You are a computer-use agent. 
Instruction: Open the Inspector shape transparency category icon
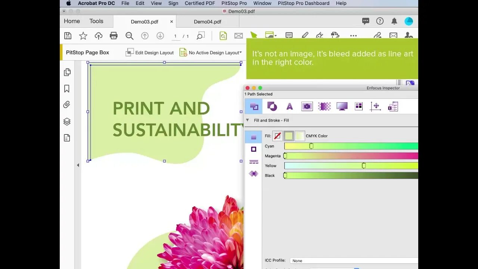pyautogui.click(x=272, y=106)
